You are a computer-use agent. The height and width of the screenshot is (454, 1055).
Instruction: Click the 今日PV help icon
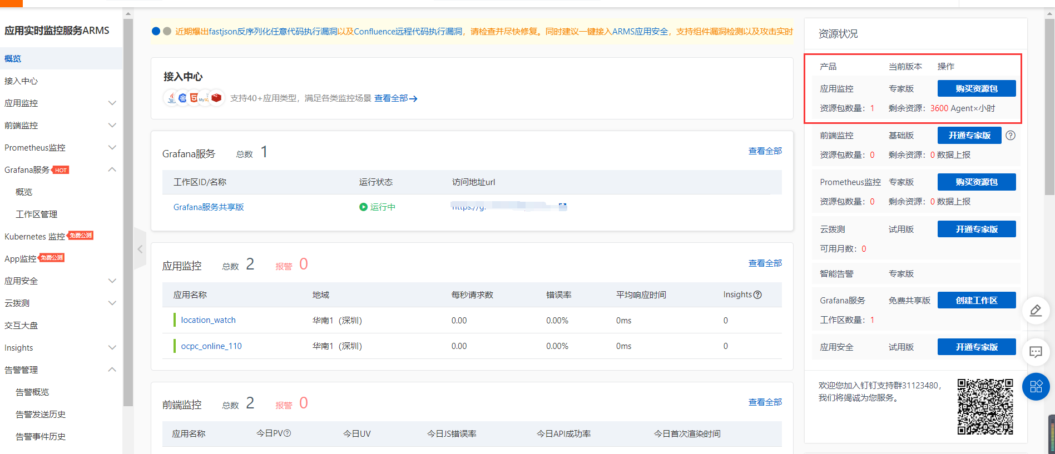[288, 433]
